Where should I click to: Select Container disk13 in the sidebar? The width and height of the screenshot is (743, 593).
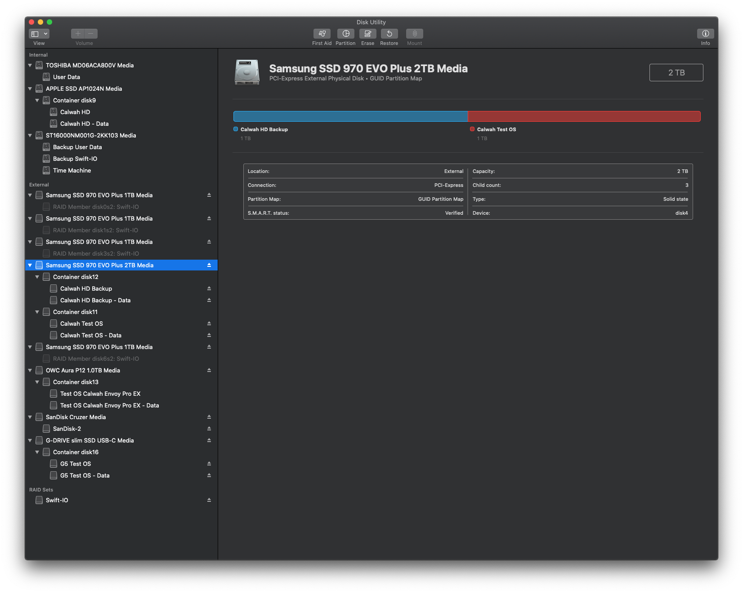(121, 382)
